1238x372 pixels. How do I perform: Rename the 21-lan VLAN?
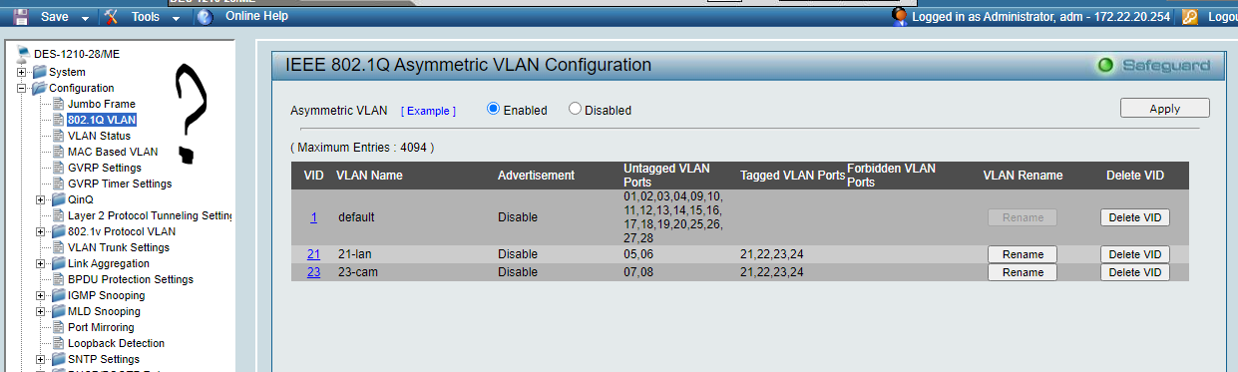pyautogui.click(x=1023, y=254)
